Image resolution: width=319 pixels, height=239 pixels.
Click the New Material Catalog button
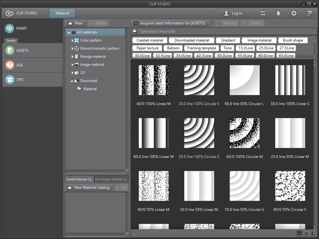point(89,188)
